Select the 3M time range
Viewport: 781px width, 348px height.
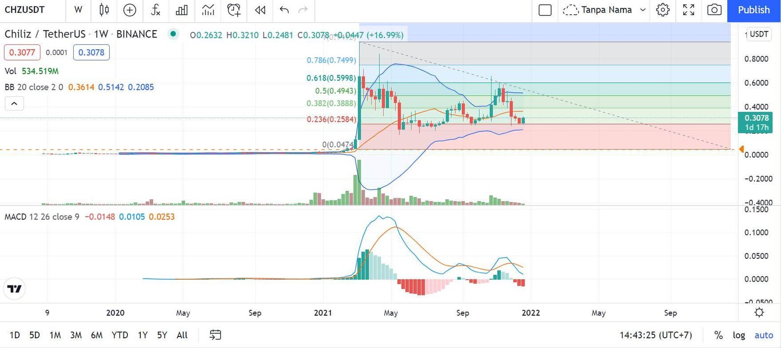click(x=76, y=335)
